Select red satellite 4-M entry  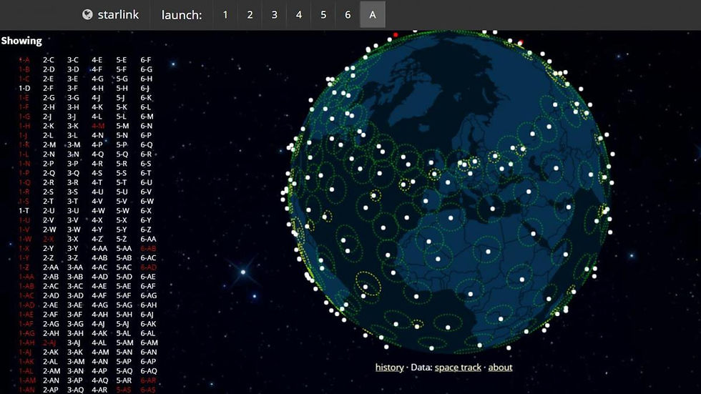pos(98,126)
